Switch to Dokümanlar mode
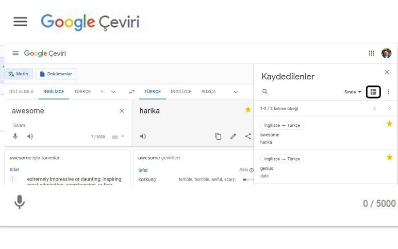This screenshot has width=398, height=249. [56, 74]
